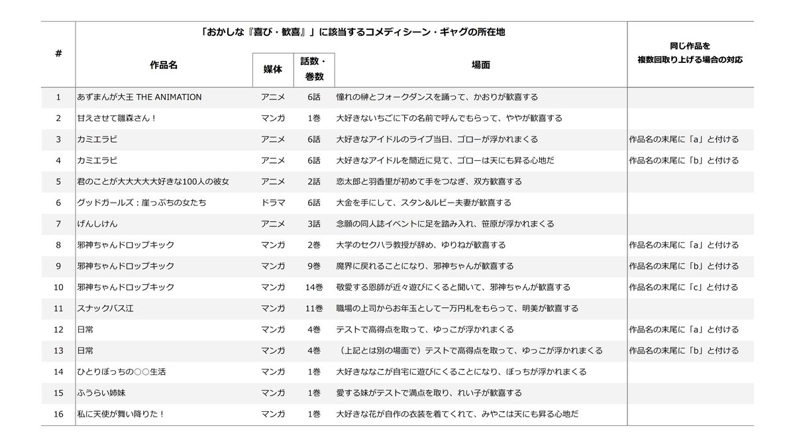The image size is (795, 447).
Task: Click the 「a」 note in カミエラビ row 3
Action: (684, 140)
